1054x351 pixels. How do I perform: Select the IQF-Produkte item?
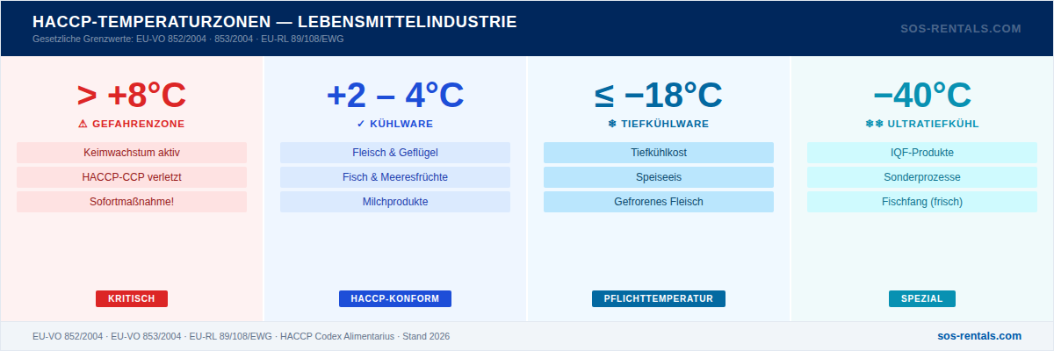922,153
